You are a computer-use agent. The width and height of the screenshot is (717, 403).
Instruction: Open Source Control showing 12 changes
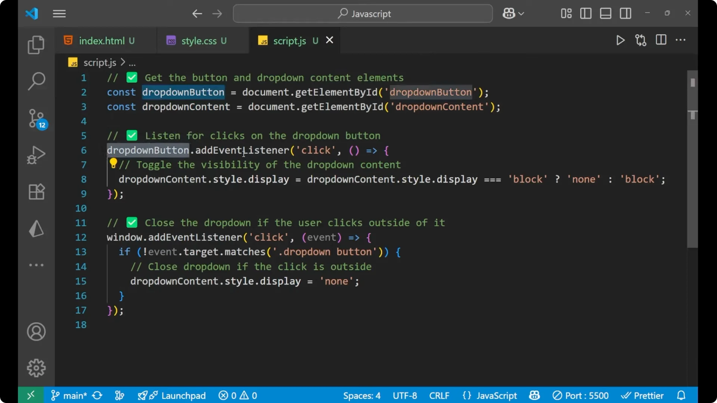(x=36, y=118)
